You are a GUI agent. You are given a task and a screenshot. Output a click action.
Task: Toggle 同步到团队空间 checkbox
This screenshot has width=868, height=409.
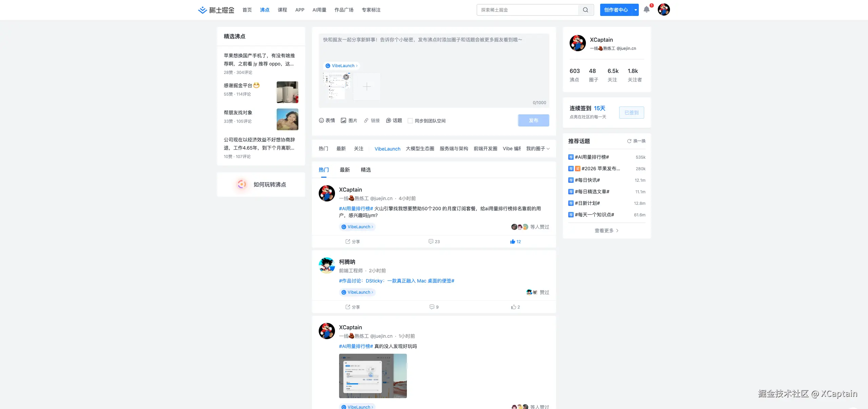tap(410, 121)
